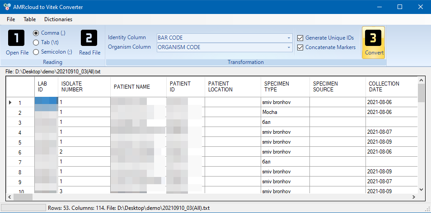Image resolution: width=431 pixels, height=213 pixels.
Task: Click the LAB ID column header
Action: [x=47, y=86]
